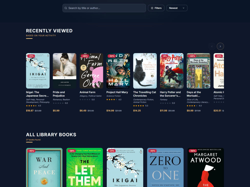Click the Travelling Cat Chronicles 5.0 stars

pos(138,106)
